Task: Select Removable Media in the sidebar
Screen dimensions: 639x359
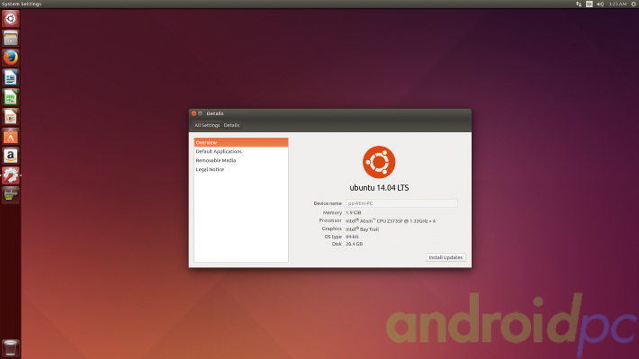Action: [241, 160]
